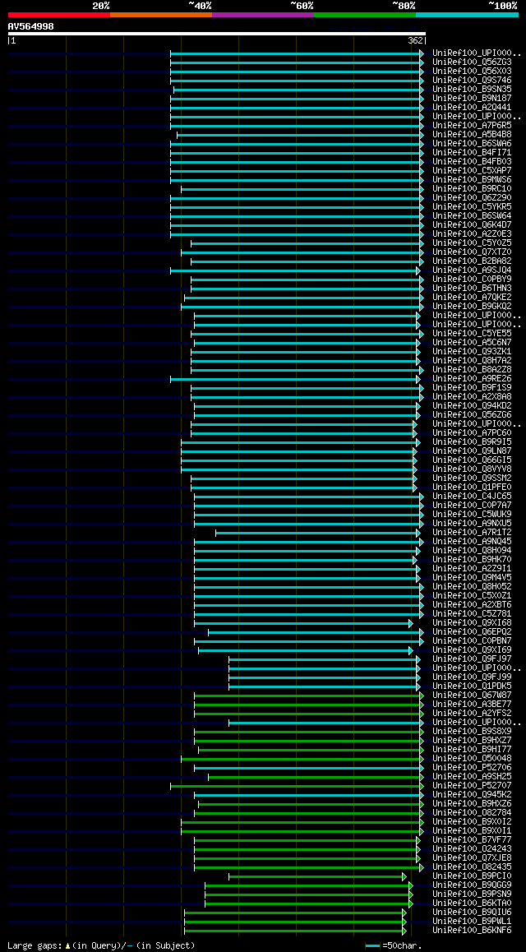Select hit UniRef100_B2BA82
This screenshot has height=952, width=526.
(472, 261)
